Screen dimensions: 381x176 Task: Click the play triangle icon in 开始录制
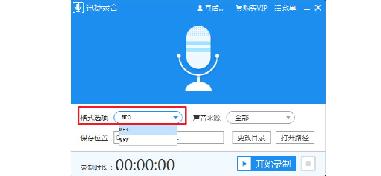pyautogui.click(x=244, y=164)
